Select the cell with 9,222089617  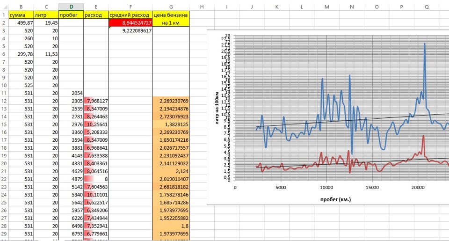click(130, 31)
